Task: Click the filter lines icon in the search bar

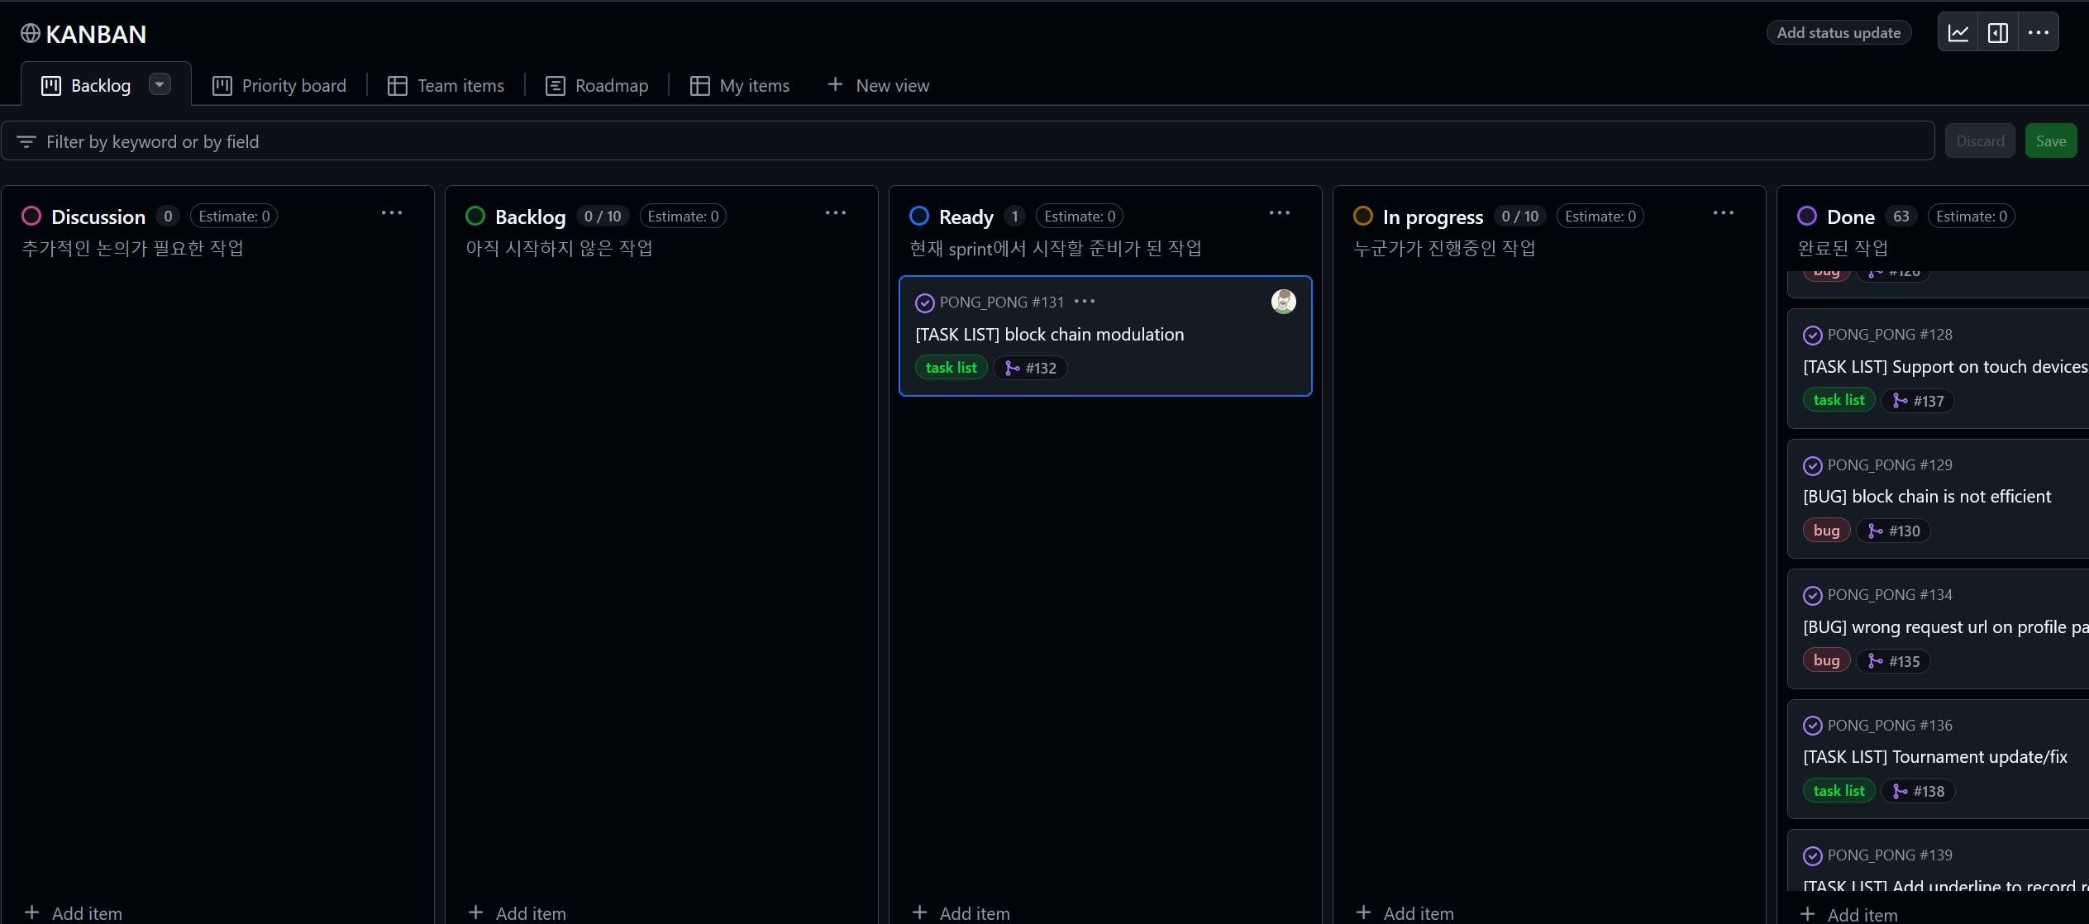Action: (x=26, y=142)
